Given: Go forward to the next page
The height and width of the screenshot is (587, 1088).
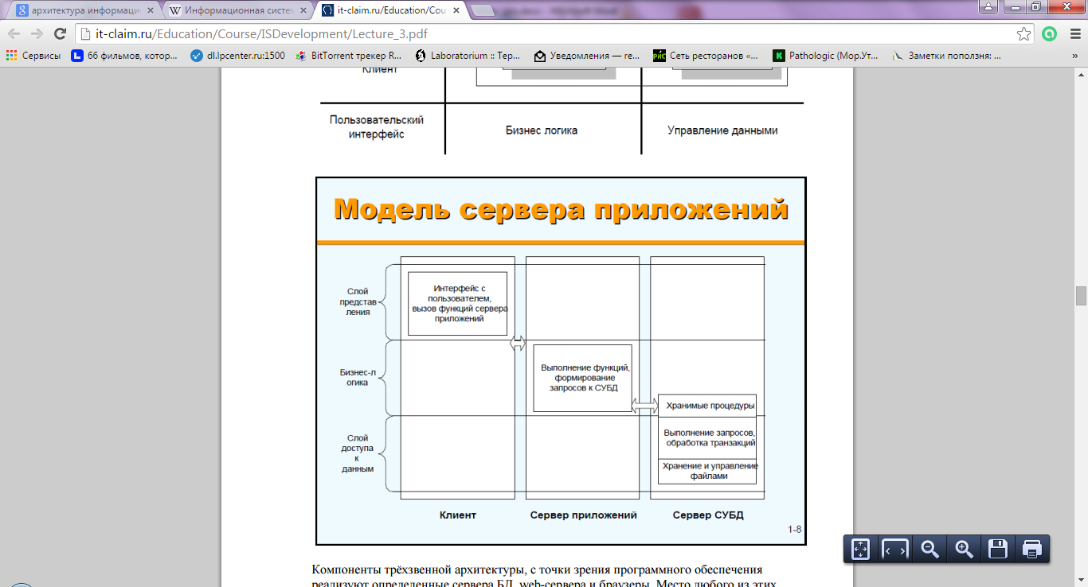Looking at the screenshot, I should tap(37, 34).
